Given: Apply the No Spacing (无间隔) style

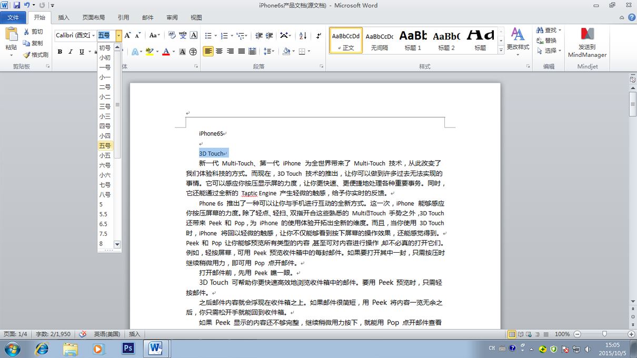Looking at the screenshot, I should [380, 41].
